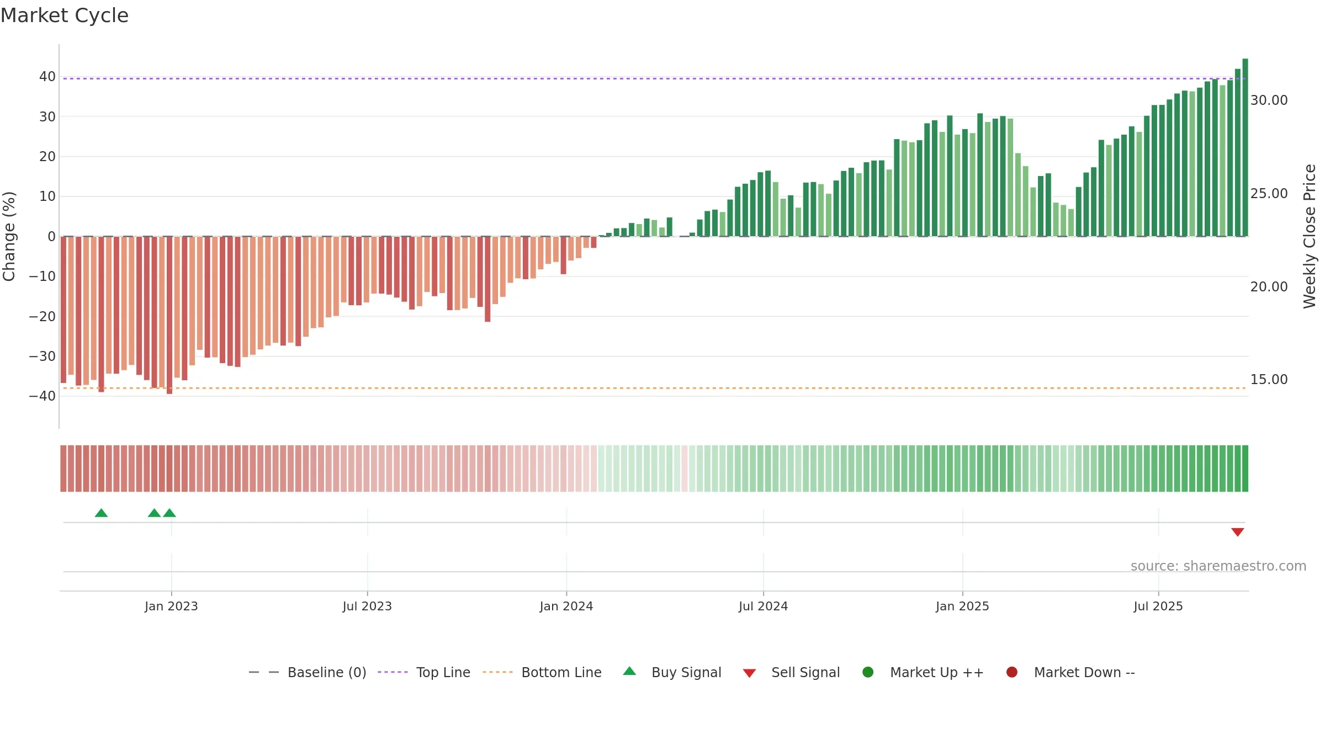Click the red Sell Signal triangle in legend
Viewport: 1325px width, 745px height.
tap(749, 673)
